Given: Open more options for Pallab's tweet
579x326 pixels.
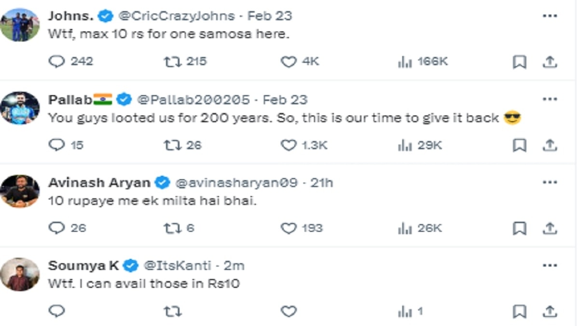Looking at the screenshot, I should (x=550, y=99).
